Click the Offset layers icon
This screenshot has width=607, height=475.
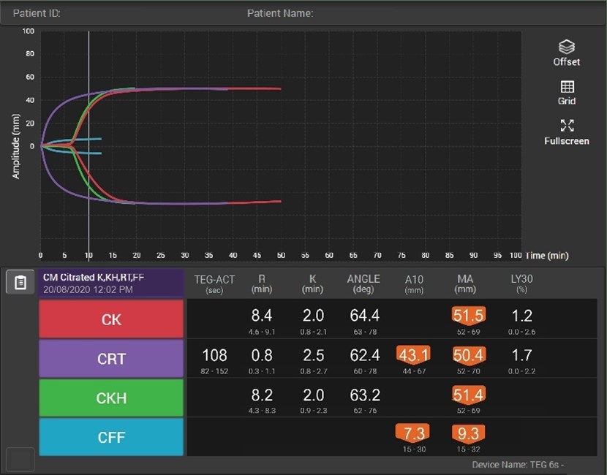[x=566, y=47]
